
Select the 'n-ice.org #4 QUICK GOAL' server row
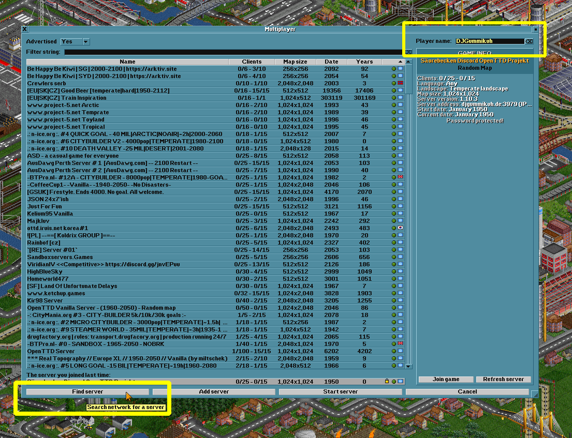(215, 134)
